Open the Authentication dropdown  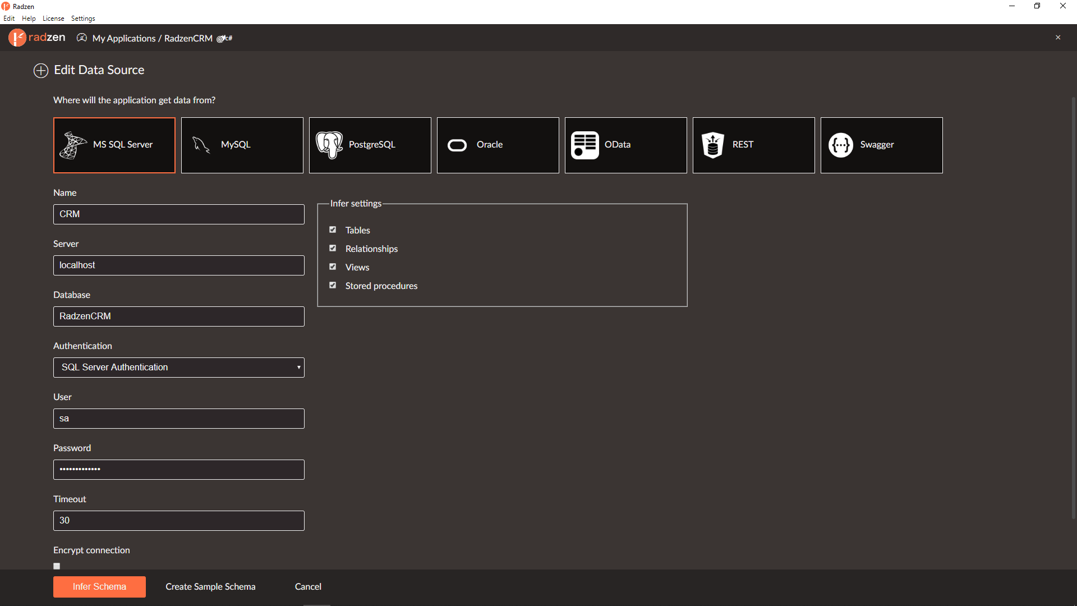coord(179,368)
